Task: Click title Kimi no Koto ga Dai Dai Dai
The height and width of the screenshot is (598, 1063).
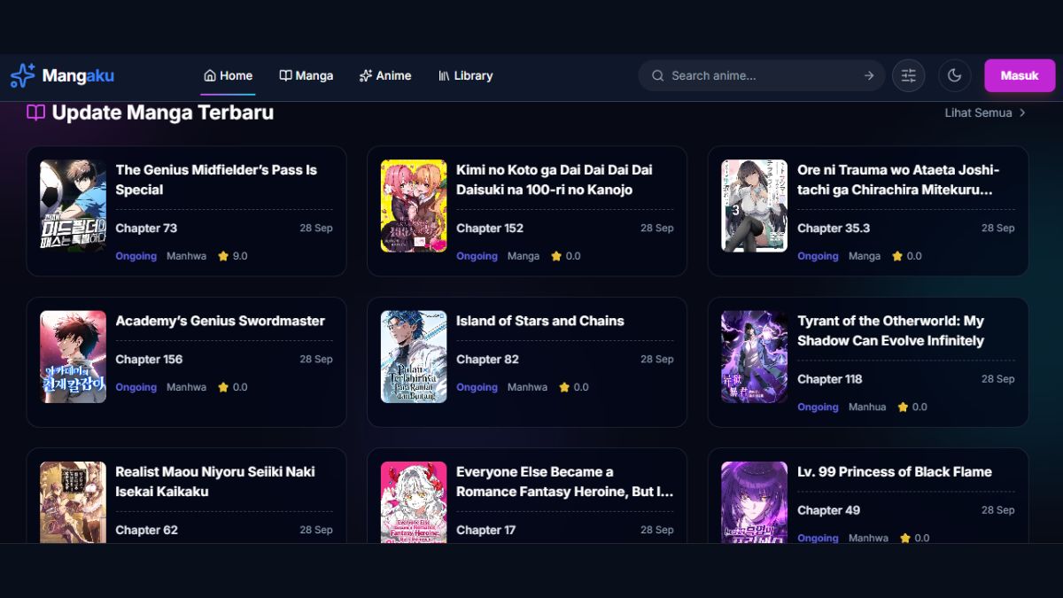Action: coord(555,180)
